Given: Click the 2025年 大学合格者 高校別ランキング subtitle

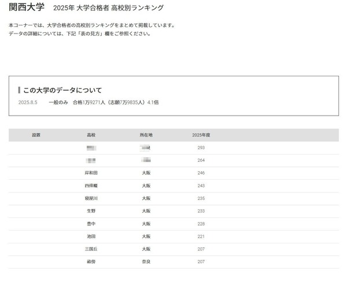Looking at the screenshot, I should point(109,8).
